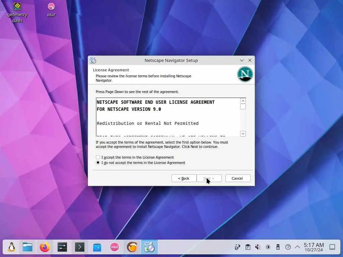Minimize the Netscape Navigator Setup window
Screen dimensions: 343x257
[242, 60]
